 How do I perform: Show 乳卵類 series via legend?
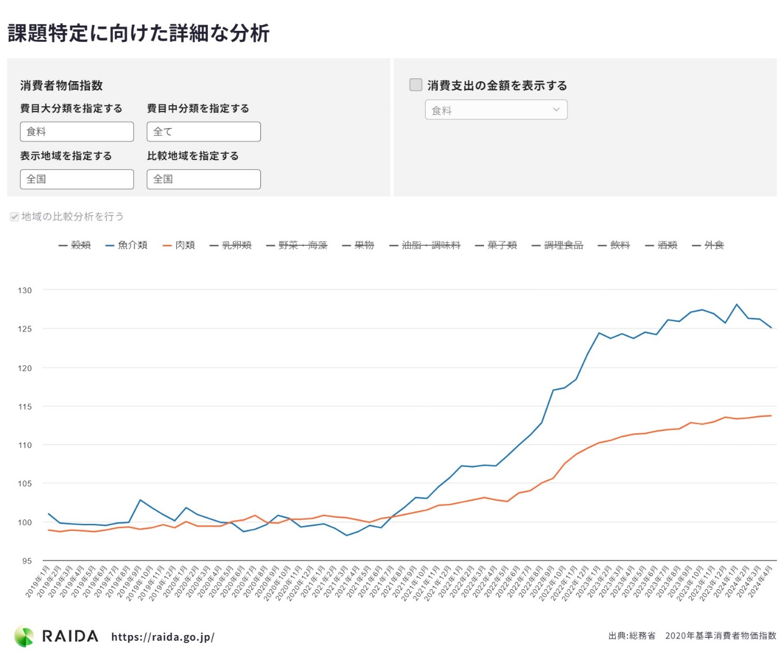tap(231, 245)
